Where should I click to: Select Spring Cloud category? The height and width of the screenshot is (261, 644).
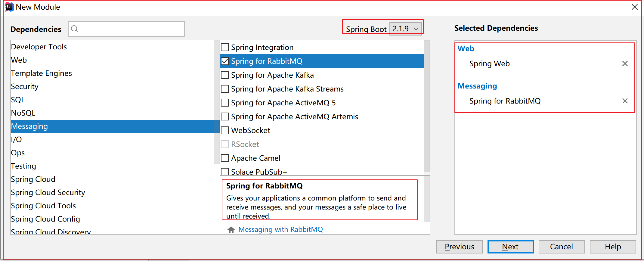(112, 179)
